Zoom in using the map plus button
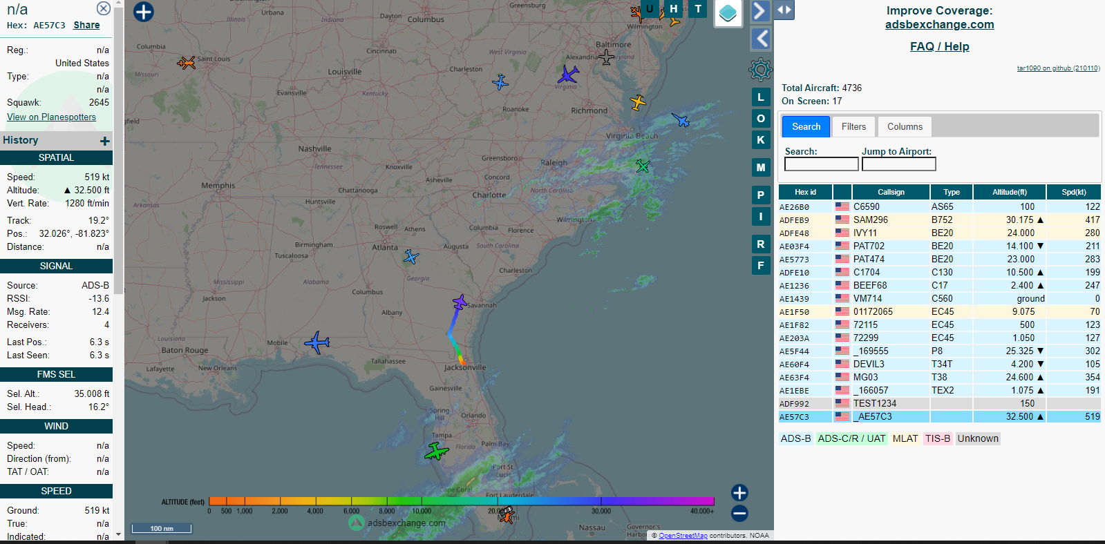 [739, 492]
